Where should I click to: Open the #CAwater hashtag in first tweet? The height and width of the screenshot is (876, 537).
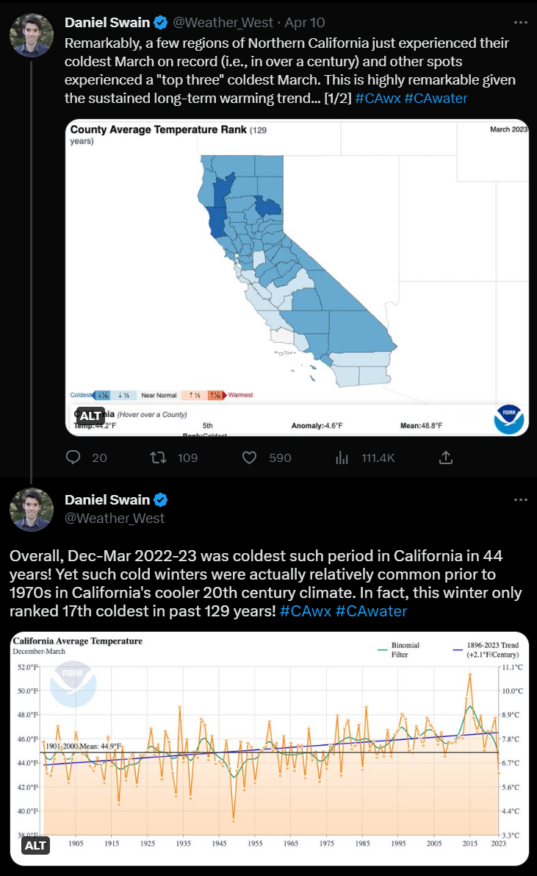438,98
